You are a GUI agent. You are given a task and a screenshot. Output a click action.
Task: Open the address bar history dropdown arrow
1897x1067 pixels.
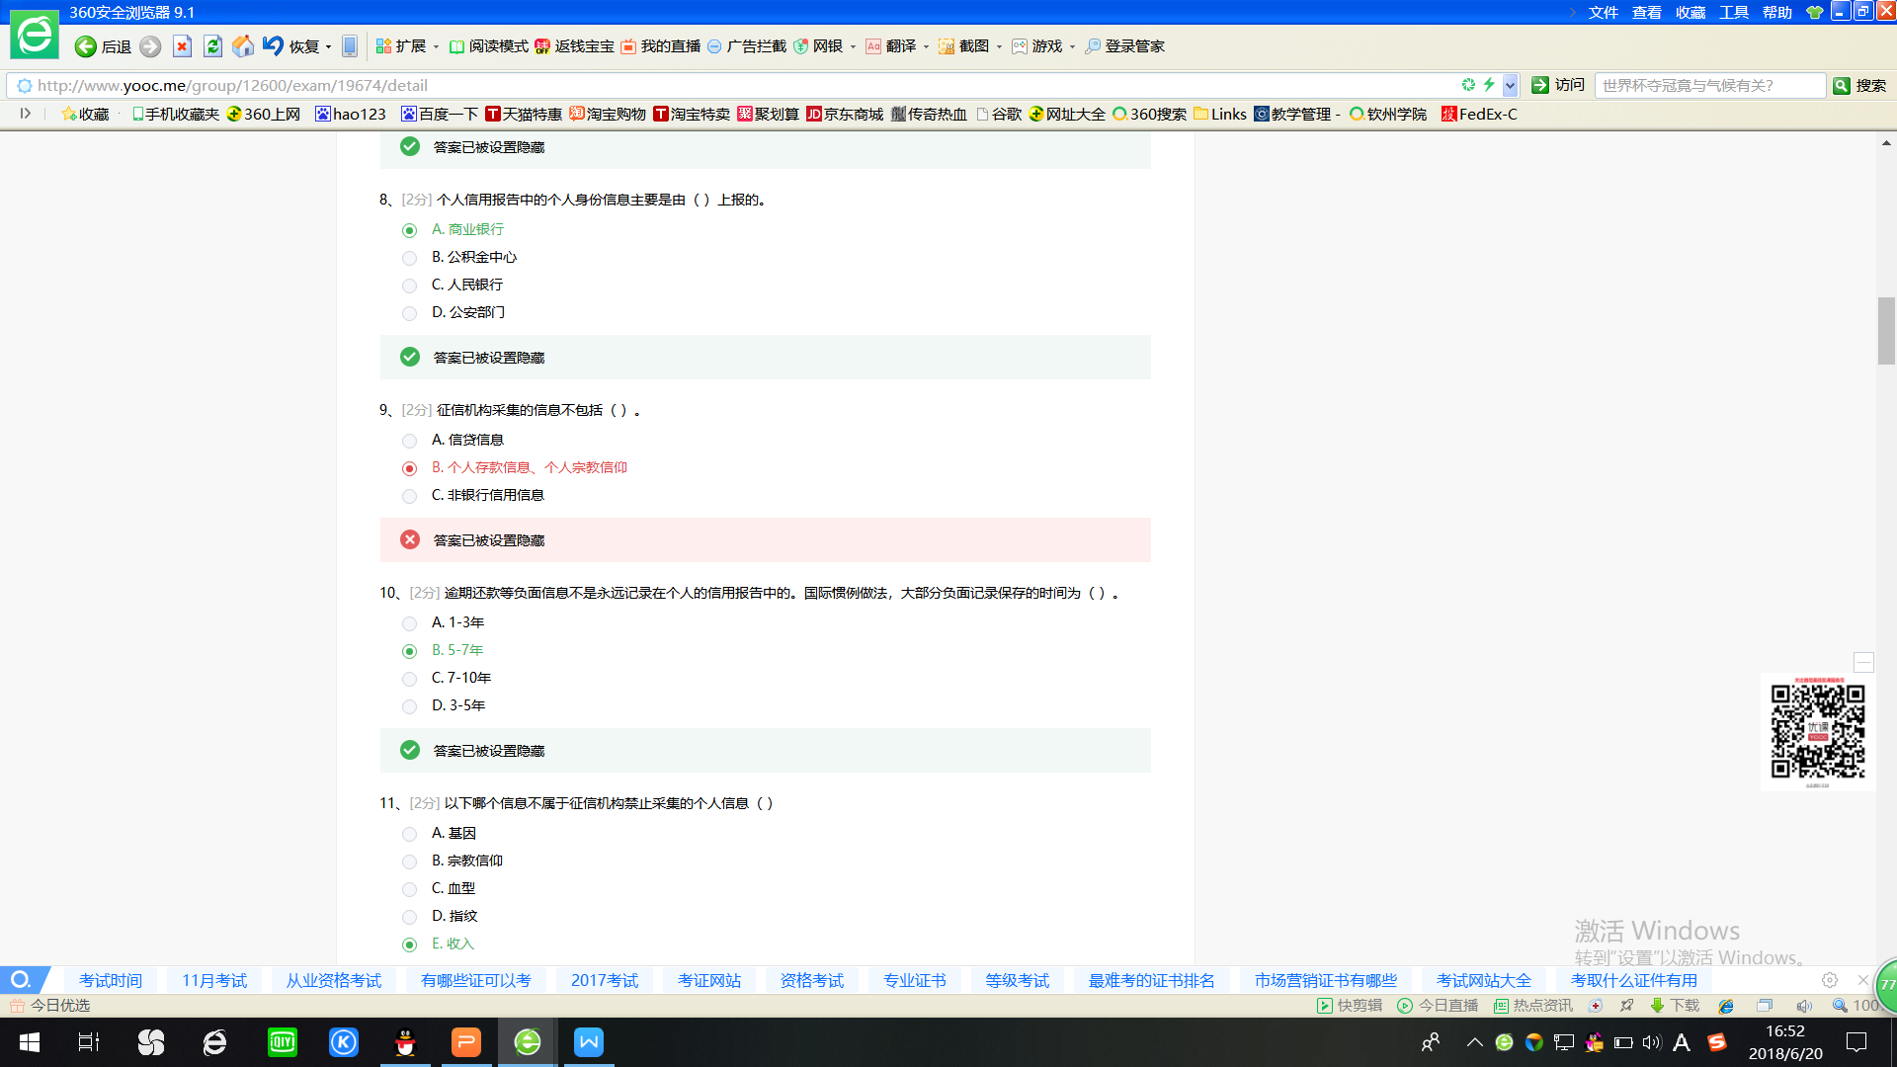1510,86
